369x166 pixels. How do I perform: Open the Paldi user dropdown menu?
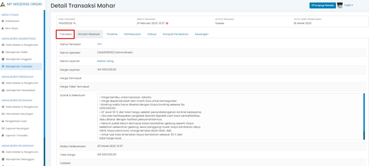tap(349, 5)
